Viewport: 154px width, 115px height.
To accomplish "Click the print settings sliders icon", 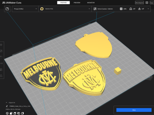I will coord(95,9).
